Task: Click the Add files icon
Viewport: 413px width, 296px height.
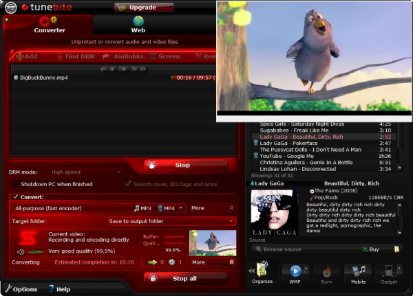Action: [19, 56]
